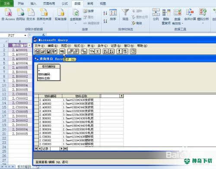
Task: Select 物料名称 field in the table box
Action: [44, 78]
